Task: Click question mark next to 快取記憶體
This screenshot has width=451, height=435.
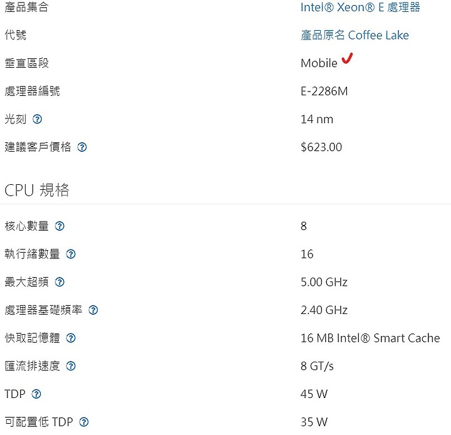Action: pos(71,338)
